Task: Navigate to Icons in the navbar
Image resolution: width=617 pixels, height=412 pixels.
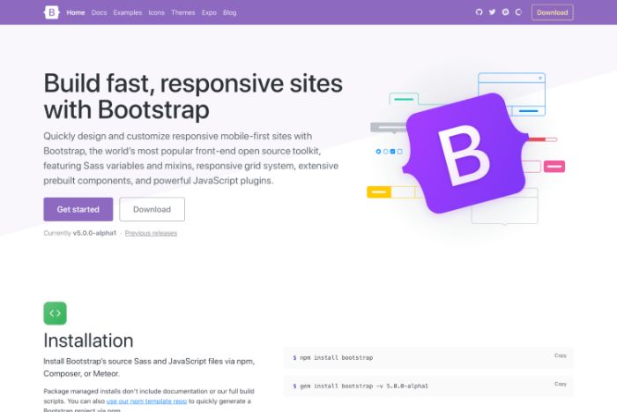Action: pos(156,13)
